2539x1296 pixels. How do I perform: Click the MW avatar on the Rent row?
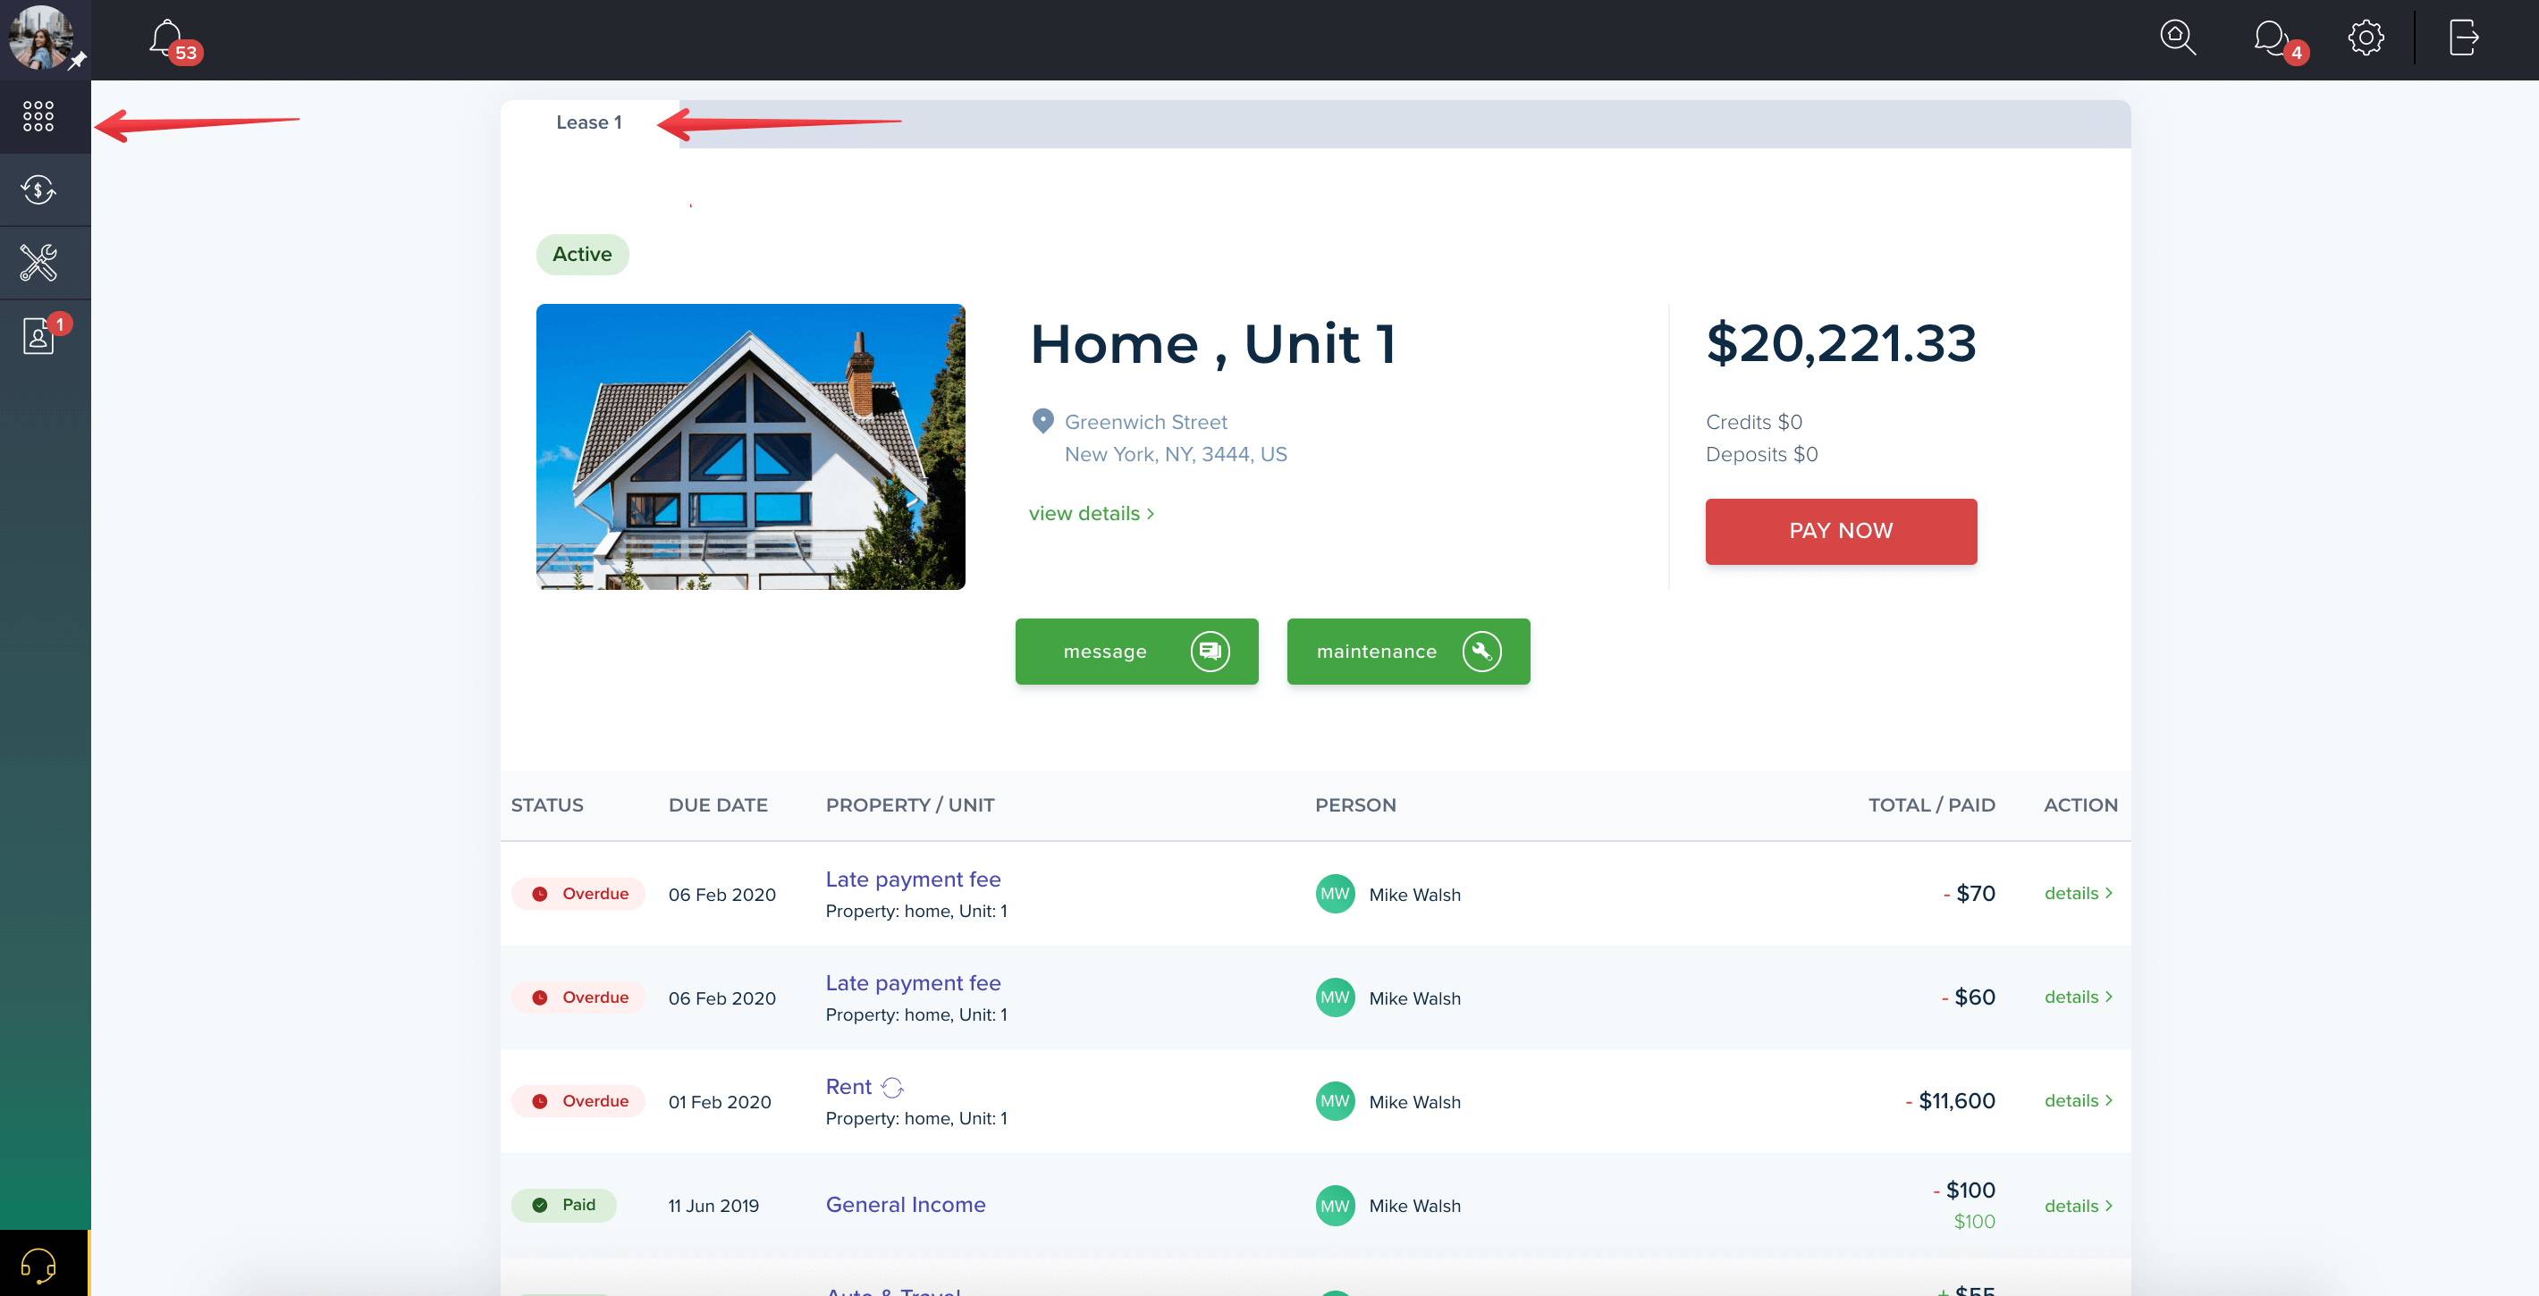click(x=1335, y=1101)
